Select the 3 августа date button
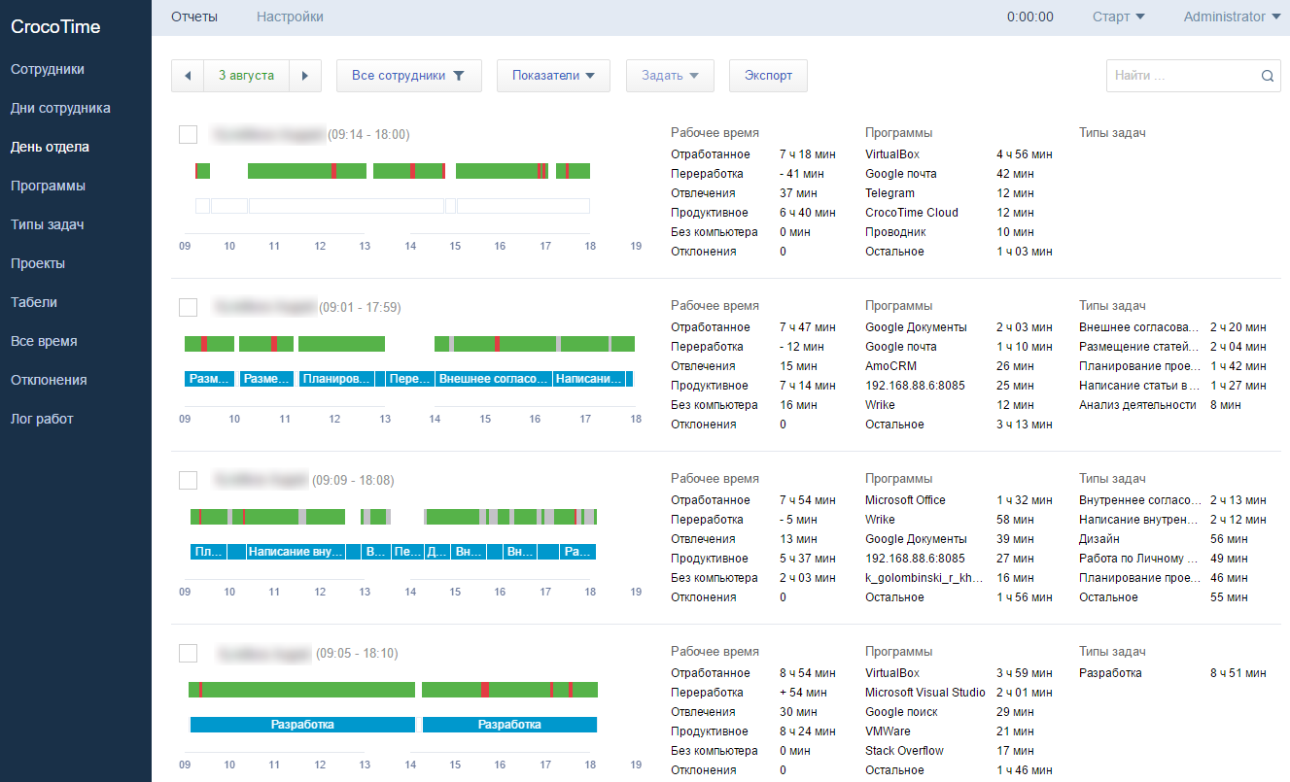 [x=246, y=76]
